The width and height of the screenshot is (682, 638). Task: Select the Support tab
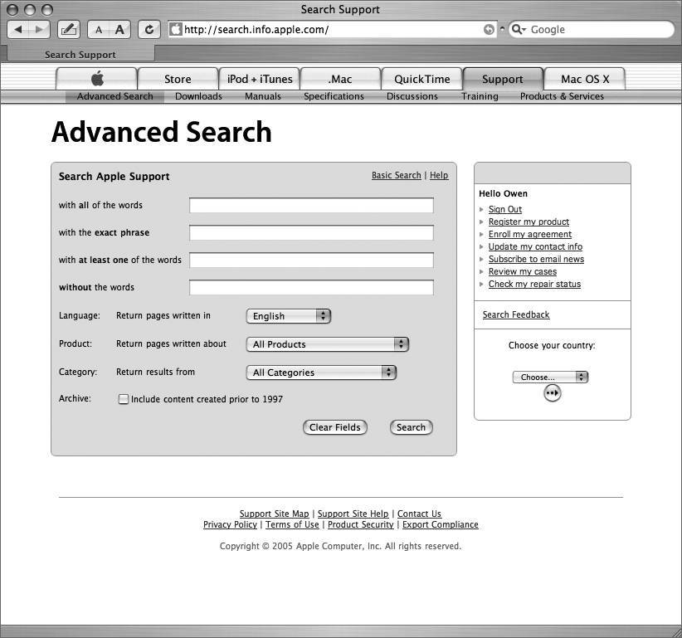(x=503, y=79)
